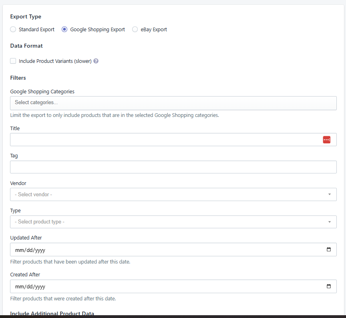Open the calendar picker for Updated After
Image resolution: width=346 pixels, height=318 pixels.
329,250
